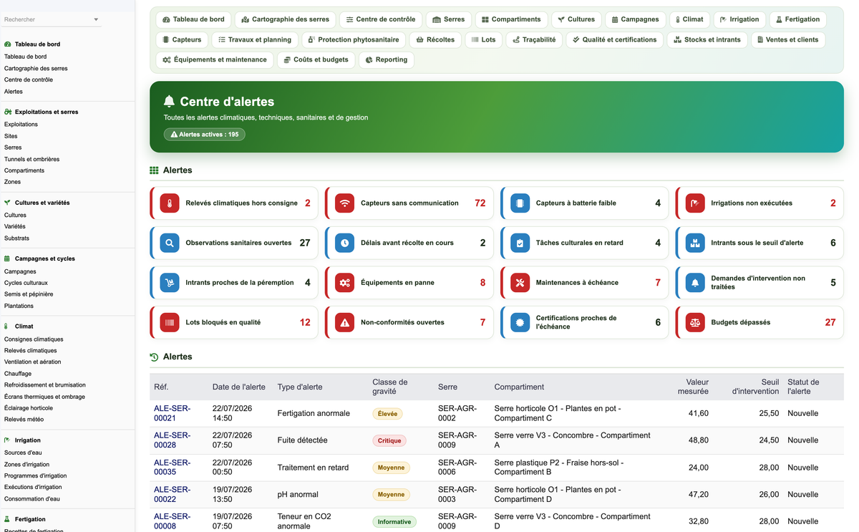Viewport: 859px width, 532px height.
Task: Click the gears icon on Équipements en panne card
Action: click(x=345, y=283)
